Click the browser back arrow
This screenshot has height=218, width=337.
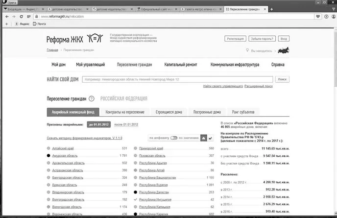[7, 17]
